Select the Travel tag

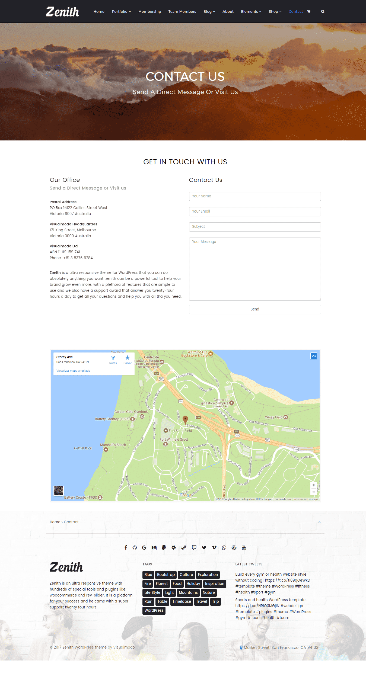pyautogui.click(x=202, y=601)
